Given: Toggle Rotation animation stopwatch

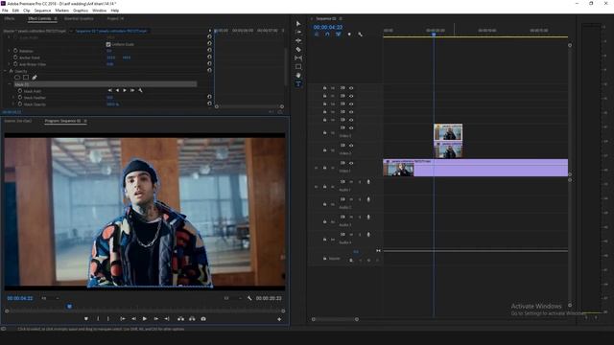Looking at the screenshot, I should point(15,51).
